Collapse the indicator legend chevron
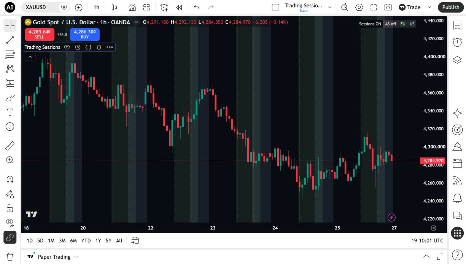 [x=30, y=57]
